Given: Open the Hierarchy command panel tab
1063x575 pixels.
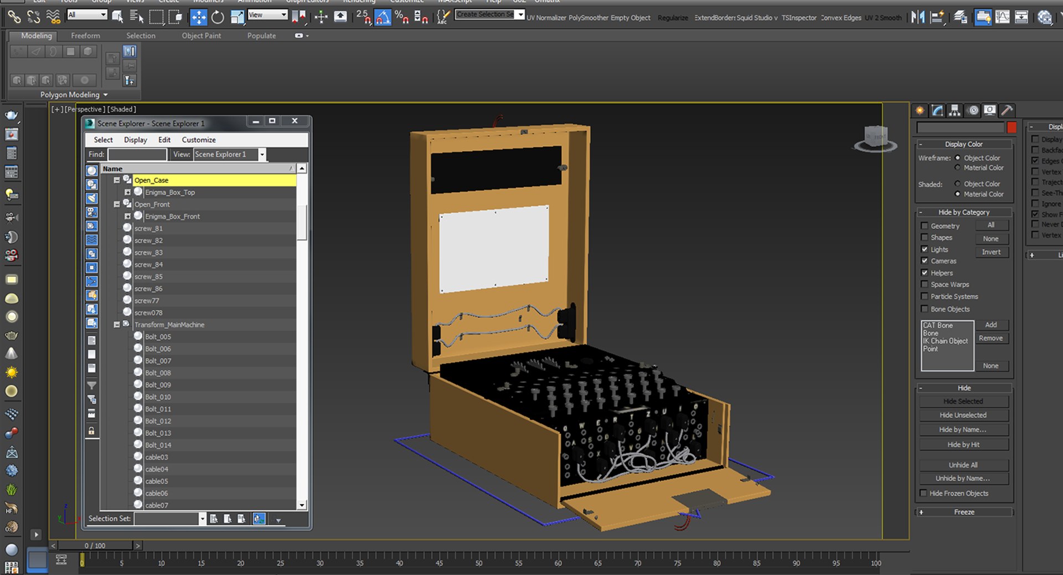Looking at the screenshot, I should coord(954,110).
